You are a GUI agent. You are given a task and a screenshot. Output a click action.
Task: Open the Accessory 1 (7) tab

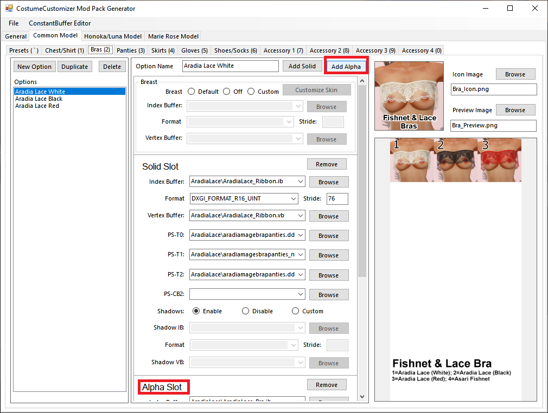click(283, 50)
